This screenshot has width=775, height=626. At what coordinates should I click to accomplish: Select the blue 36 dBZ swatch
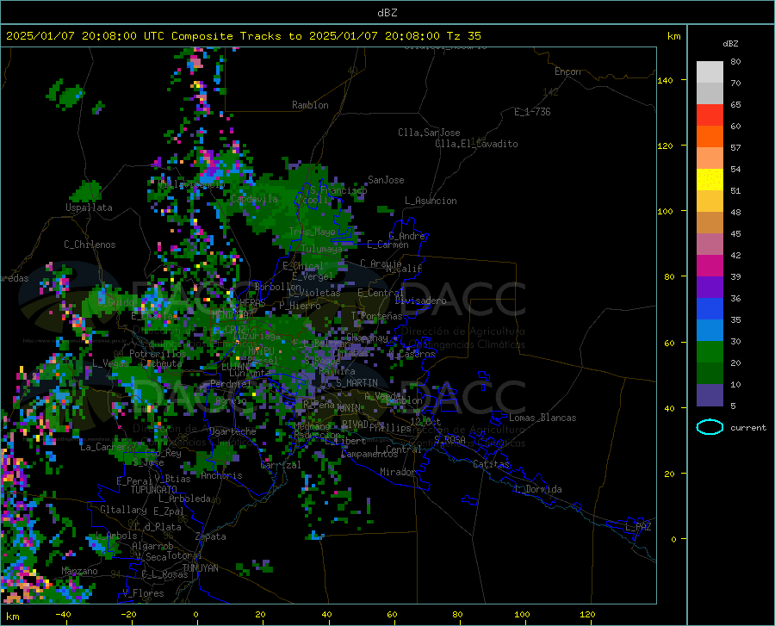(x=710, y=309)
